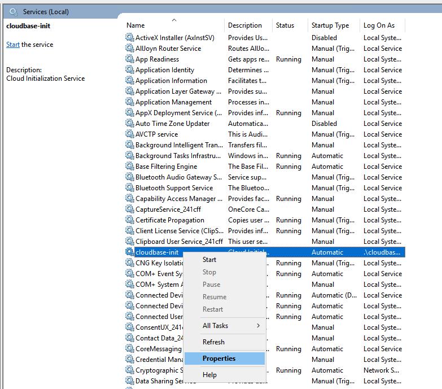Image resolution: width=442 pixels, height=389 pixels.
Task: Click the cloudbase-init heading in the left pane
Action: tap(28, 26)
